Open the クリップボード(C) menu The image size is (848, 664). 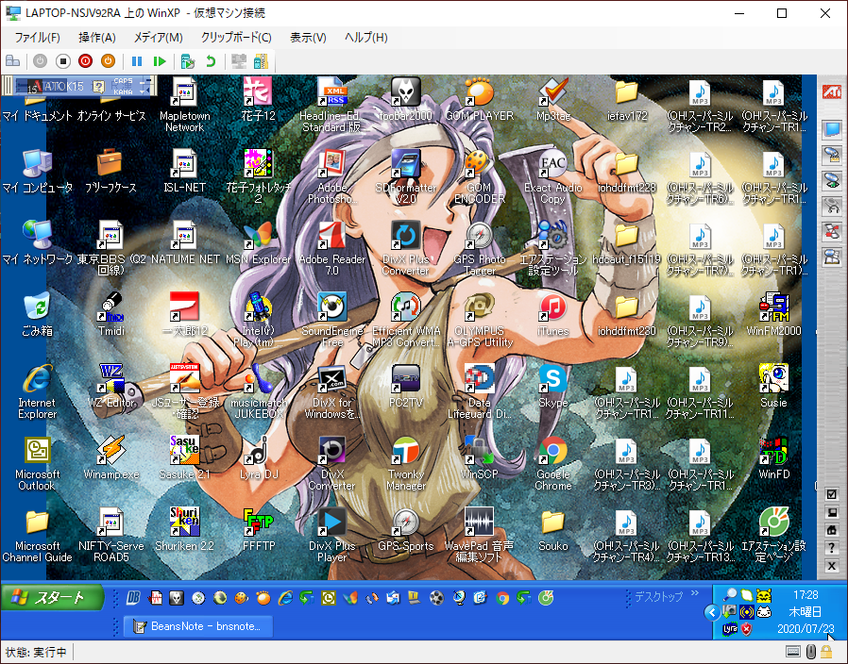point(236,38)
